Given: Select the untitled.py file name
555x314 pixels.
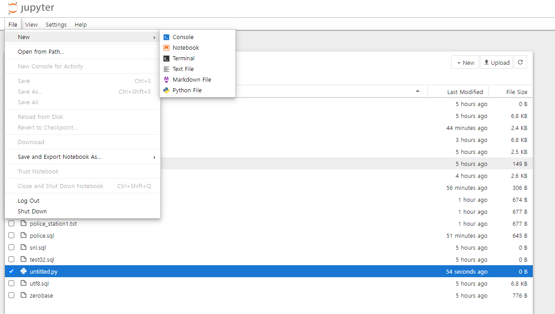Looking at the screenshot, I should coord(44,271).
